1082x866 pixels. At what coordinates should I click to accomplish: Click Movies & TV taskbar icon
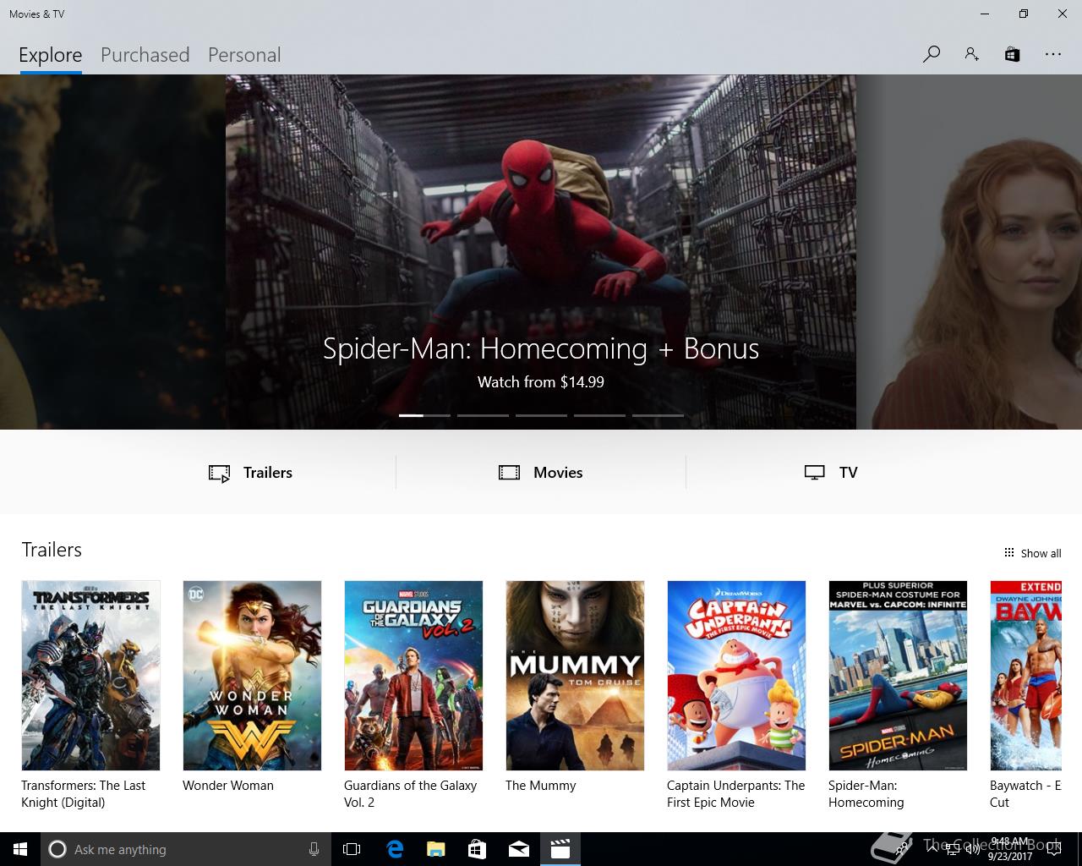pos(560,849)
